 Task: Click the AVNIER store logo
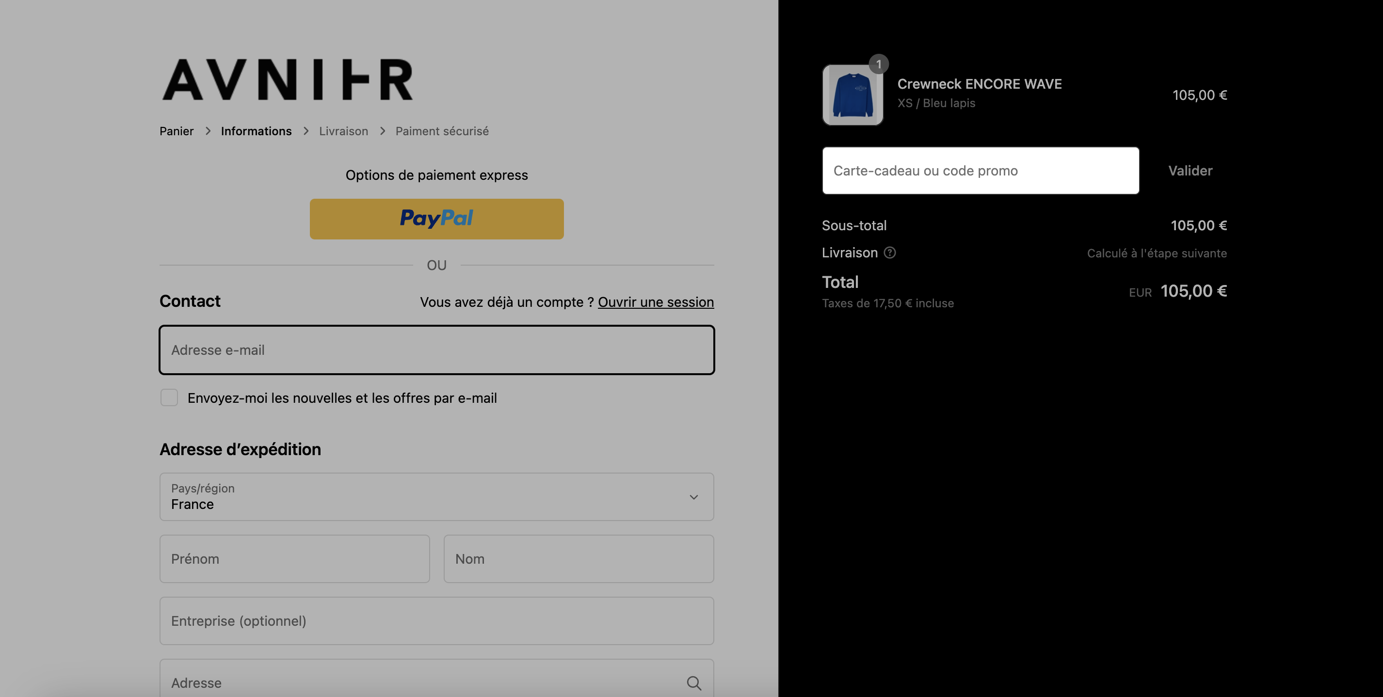pyautogui.click(x=288, y=79)
